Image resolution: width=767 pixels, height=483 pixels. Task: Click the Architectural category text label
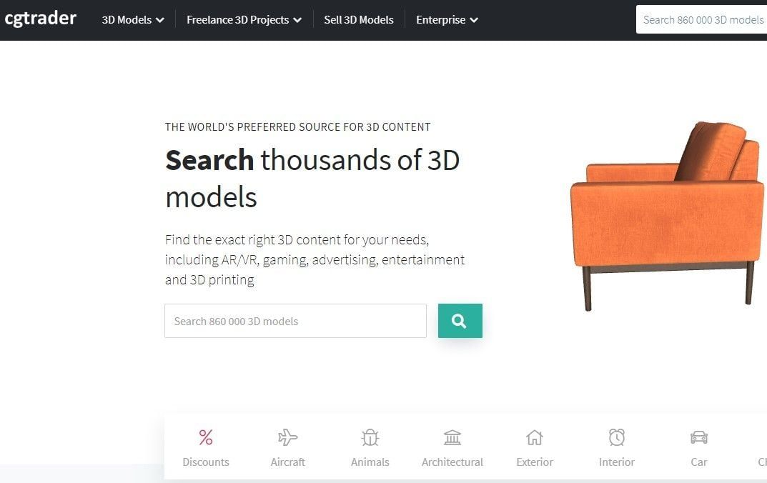click(452, 462)
